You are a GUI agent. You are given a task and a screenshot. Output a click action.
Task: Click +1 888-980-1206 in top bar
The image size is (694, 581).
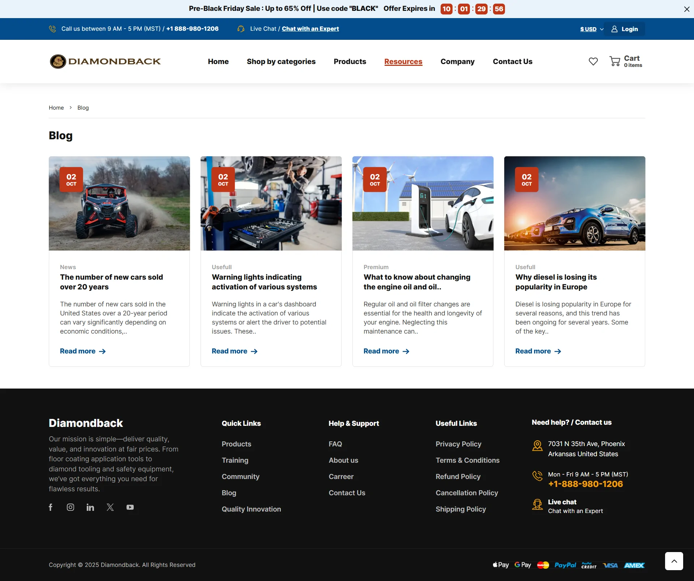[192, 29]
